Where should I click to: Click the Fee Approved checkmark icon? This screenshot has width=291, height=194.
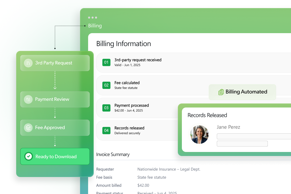point(28,127)
